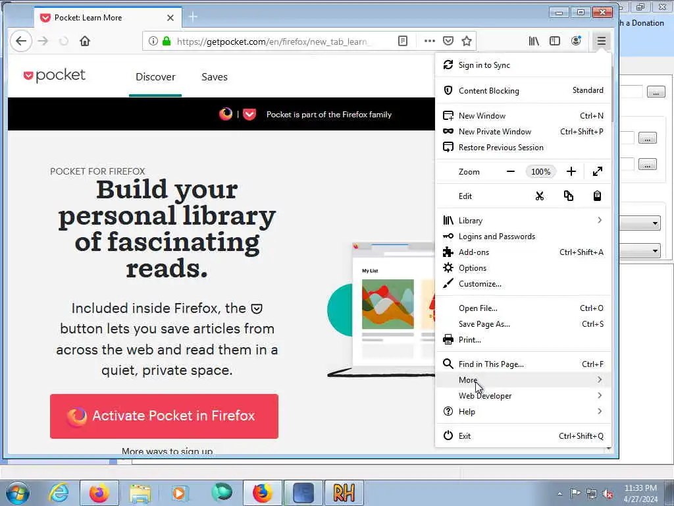Click the Action Center flag in tray
The width and height of the screenshot is (674, 506).
click(x=575, y=494)
